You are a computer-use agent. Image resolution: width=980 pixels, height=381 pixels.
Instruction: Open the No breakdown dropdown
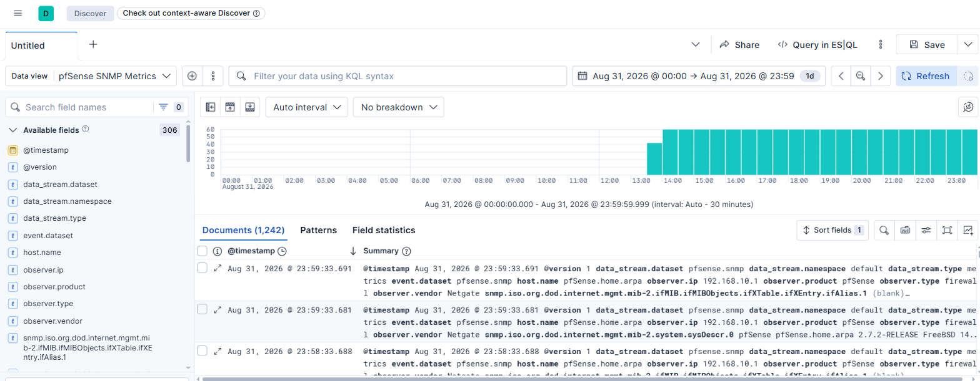tap(399, 107)
